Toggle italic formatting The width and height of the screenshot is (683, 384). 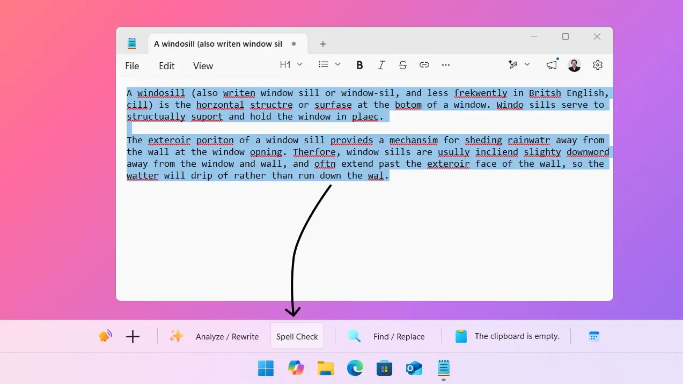click(381, 65)
